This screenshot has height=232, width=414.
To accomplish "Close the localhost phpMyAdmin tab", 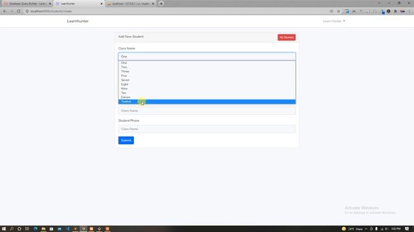I will [153, 4].
